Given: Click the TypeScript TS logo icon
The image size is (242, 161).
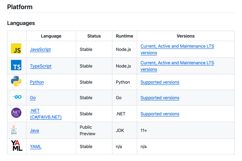Looking at the screenshot, I should coord(16,66).
